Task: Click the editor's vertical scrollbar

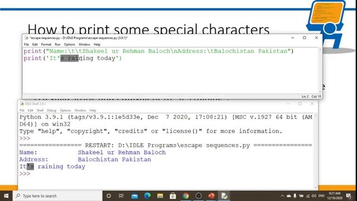Action: click(320, 70)
